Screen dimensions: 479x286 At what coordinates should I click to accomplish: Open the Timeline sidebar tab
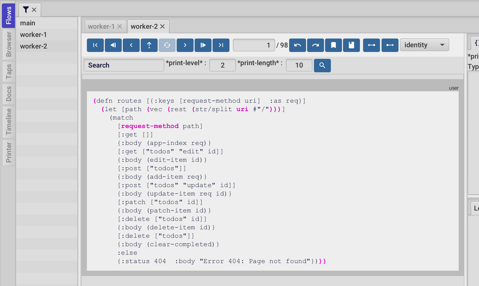point(9,122)
